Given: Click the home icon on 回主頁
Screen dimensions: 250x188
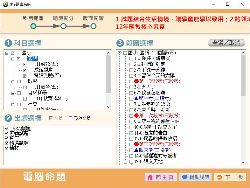Looking at the screenshot, I should (x=150, y=178).
